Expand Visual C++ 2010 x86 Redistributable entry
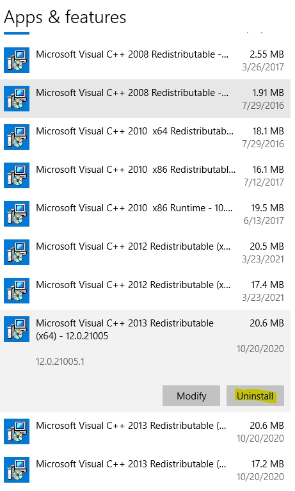Viewport: 295px width, 491px height. point(145,175)
